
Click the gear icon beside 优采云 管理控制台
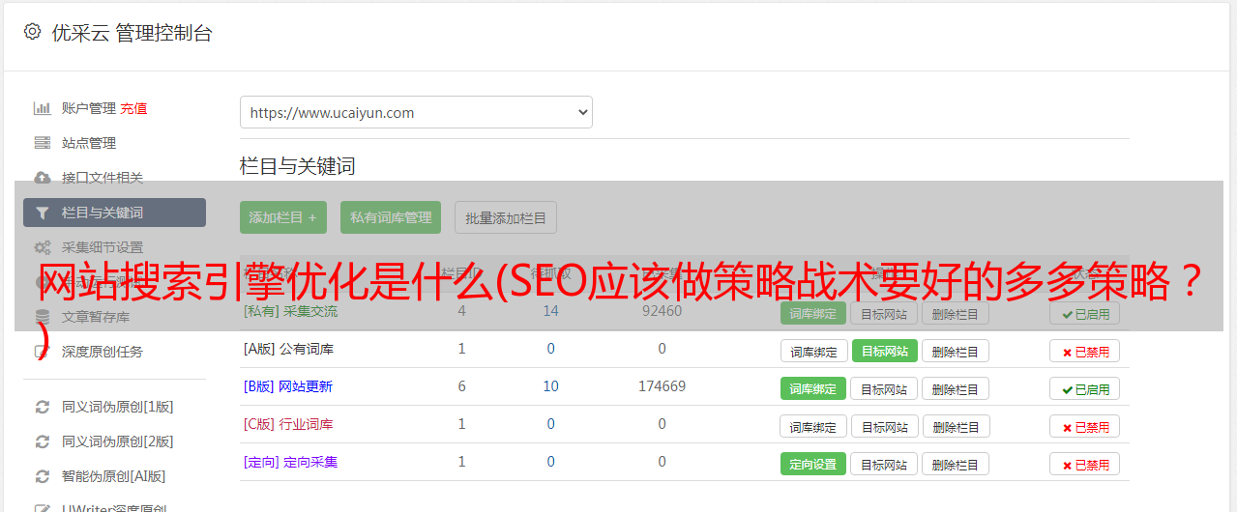[x=32, y=32]
